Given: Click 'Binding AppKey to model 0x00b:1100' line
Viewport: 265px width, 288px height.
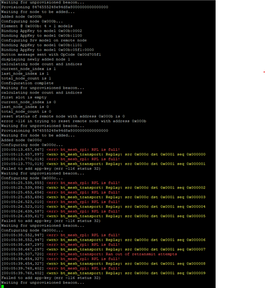Looking at the screenshot, I should [x=41, y=35].
